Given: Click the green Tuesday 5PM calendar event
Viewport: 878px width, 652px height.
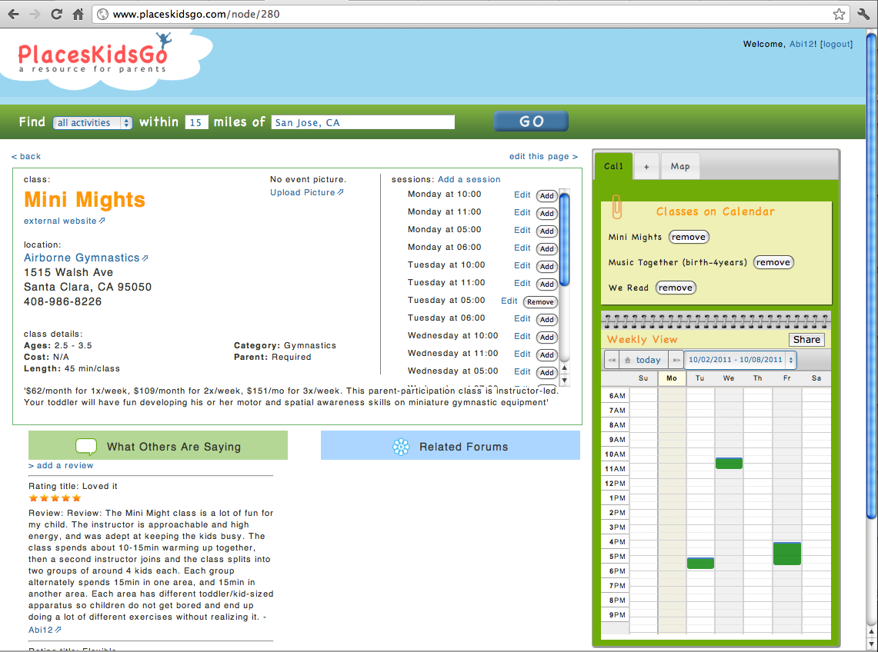Looking at the screenshot, I should point(700,563).
